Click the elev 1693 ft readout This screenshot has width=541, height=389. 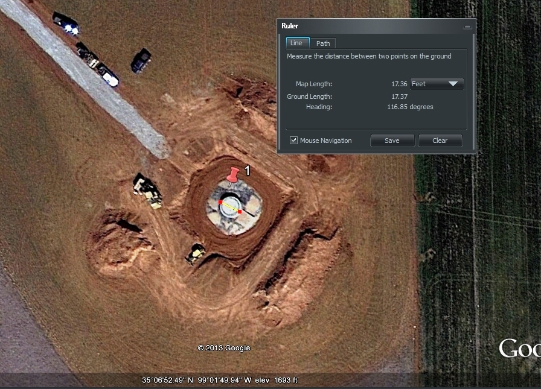click(x=276, y=380)
